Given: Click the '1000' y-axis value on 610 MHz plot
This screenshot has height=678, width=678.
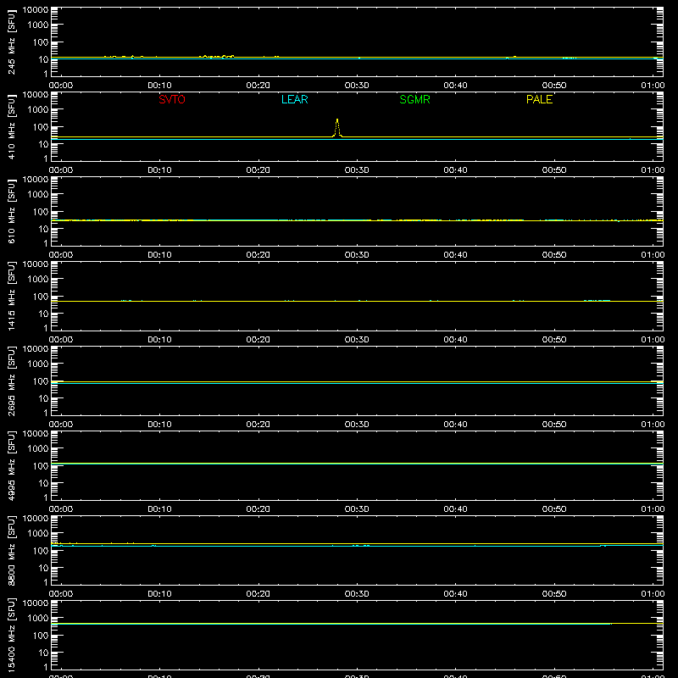Looking at the screenshot, I should (x=38, y=195).
